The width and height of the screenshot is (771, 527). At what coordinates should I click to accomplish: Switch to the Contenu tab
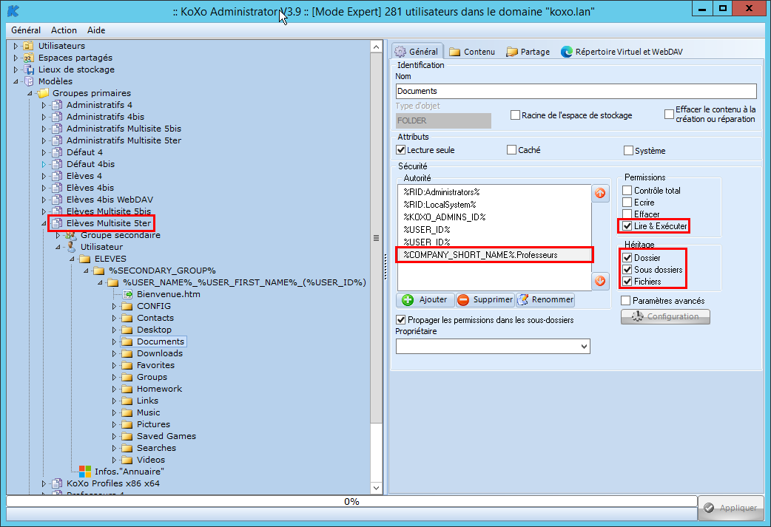(x=472, y=52)
